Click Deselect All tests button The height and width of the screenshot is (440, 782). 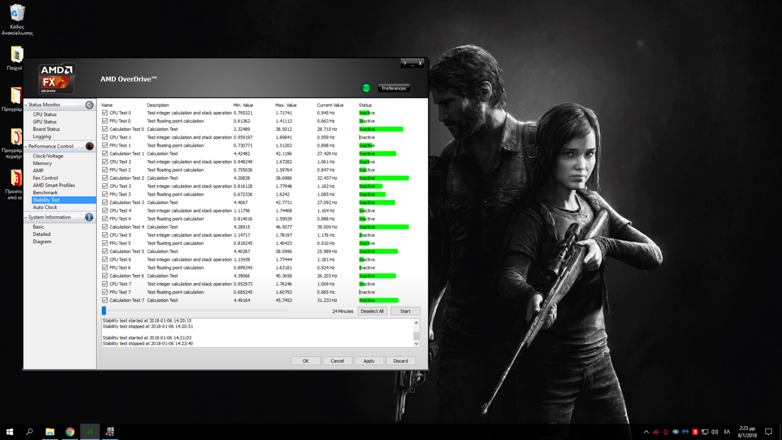pyautogui.click(x=372, y=311)
